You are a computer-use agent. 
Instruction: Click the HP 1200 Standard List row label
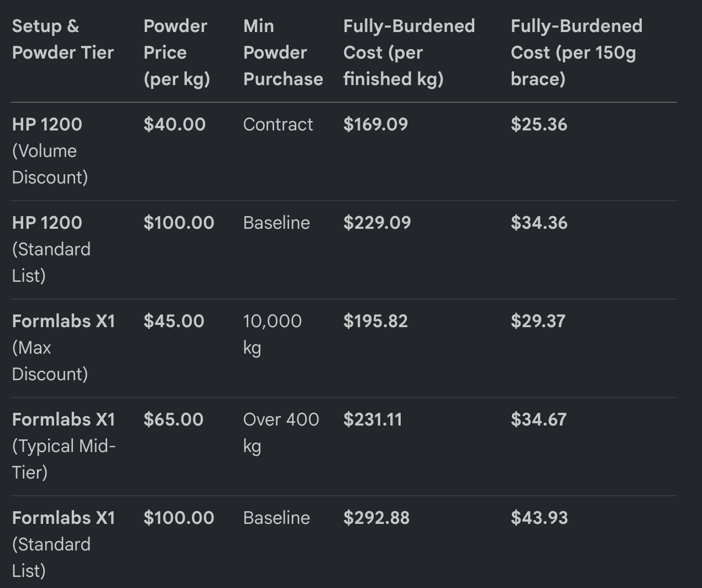pos(51,249)
